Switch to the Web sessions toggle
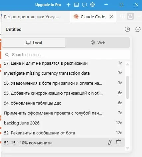This screenshot has height=157, width=142. click(x=98, y=43)
